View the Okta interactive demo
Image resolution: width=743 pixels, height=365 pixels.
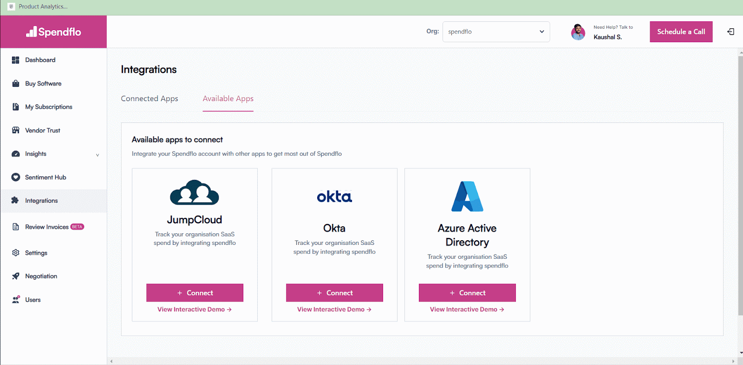(334, 309)
